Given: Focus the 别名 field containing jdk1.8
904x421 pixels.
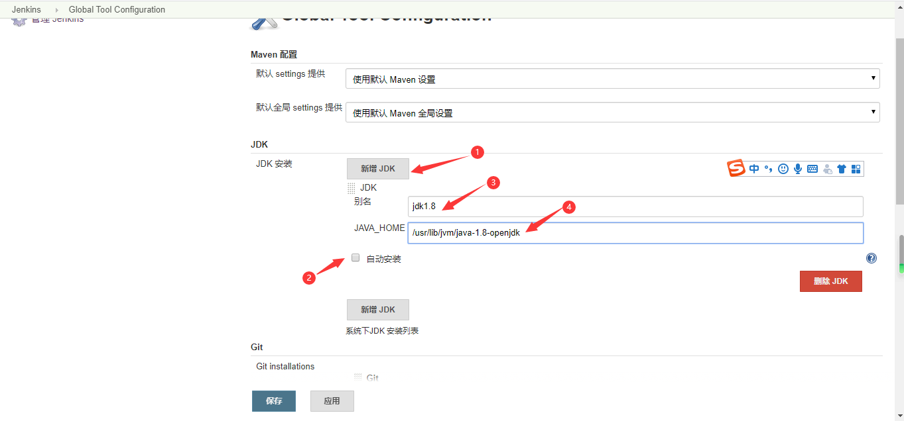Looking at the screenshot, I should click(635, 207).
